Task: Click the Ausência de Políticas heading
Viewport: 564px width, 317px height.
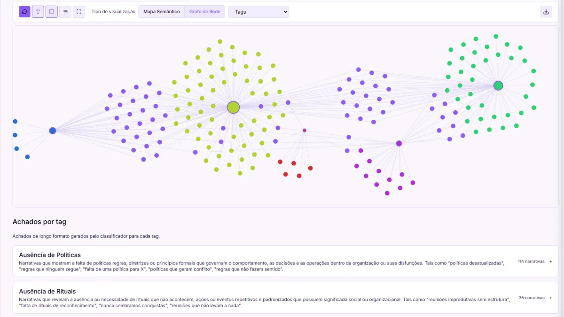Action: click(x=49, y=255)
